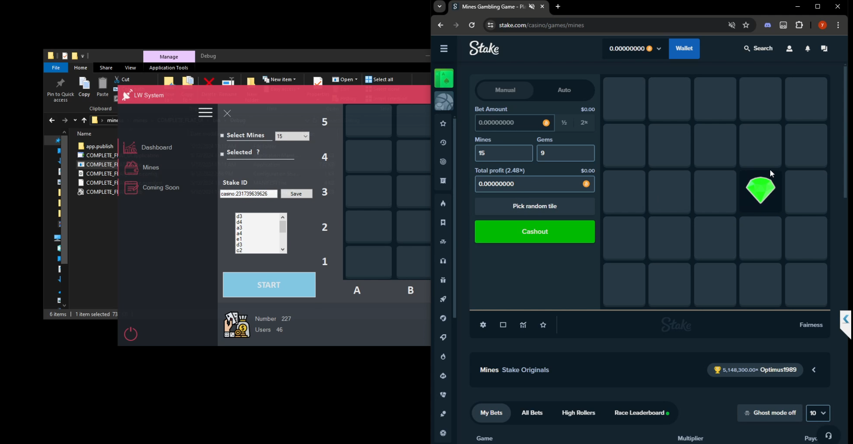
Task: Click the flame icon in Stake sidebar
Action: click(x=443, y=203)
